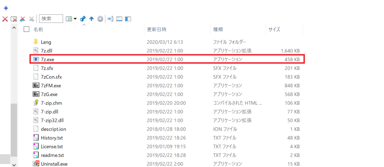Screen dimensions: 384x167
Task: Select the 7-zip.dll file name
Action: 50,112
